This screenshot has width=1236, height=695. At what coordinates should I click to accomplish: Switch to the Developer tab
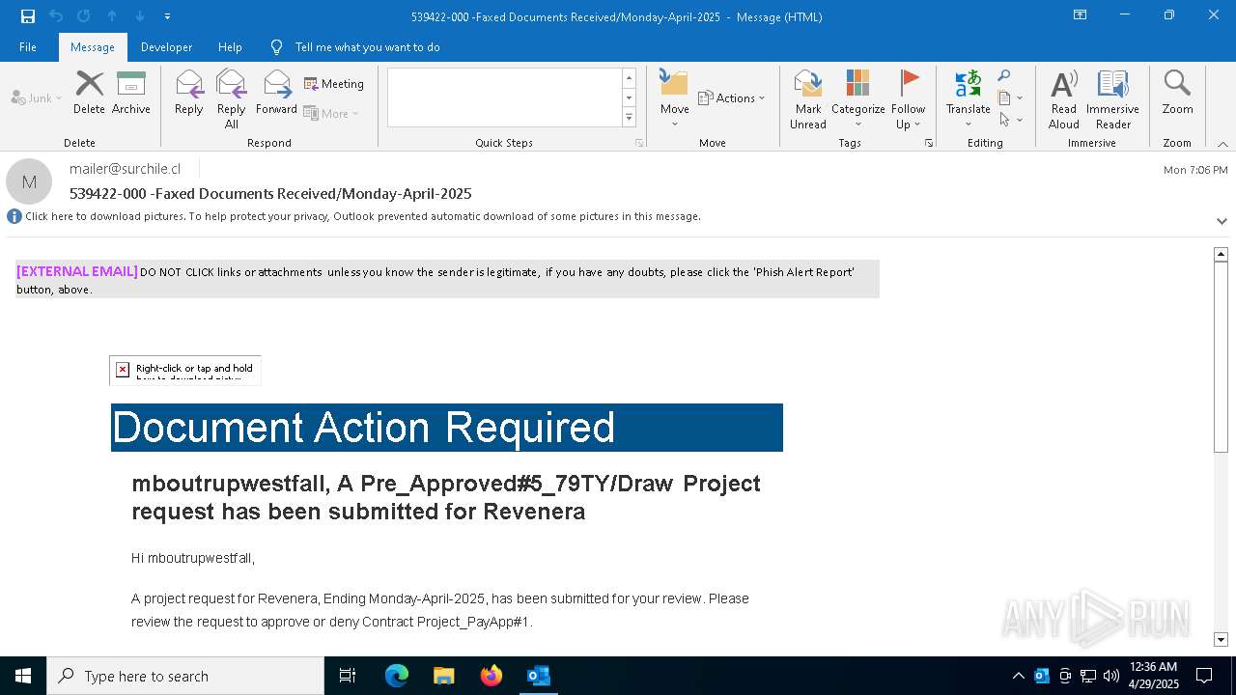click(x=166, y=47)
